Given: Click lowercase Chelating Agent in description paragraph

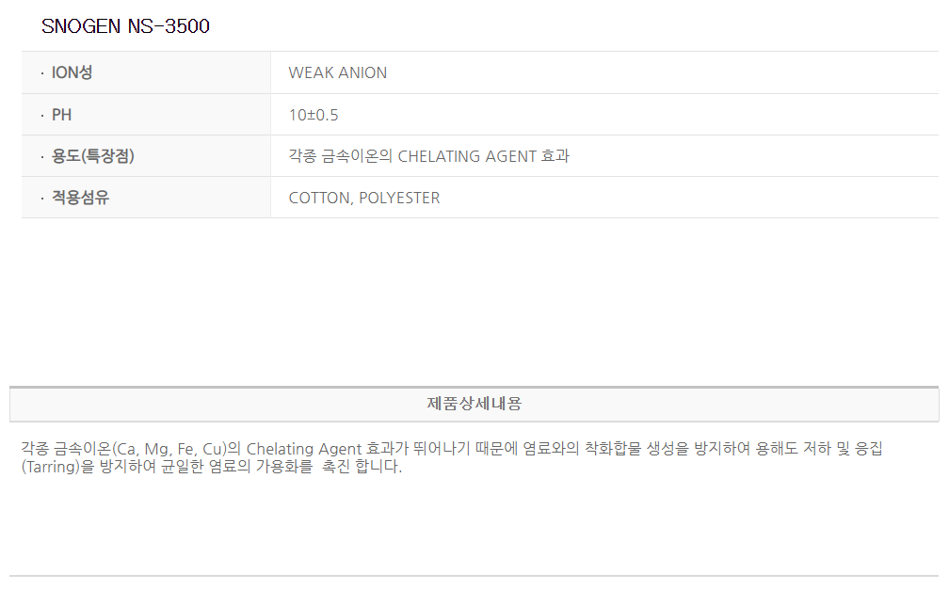Looking at the screenshot, I should click(302, 449).
